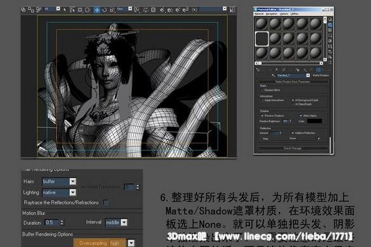The image size is (371, 247).
Task: Select At Background Depth radio button
Action: 293,100
